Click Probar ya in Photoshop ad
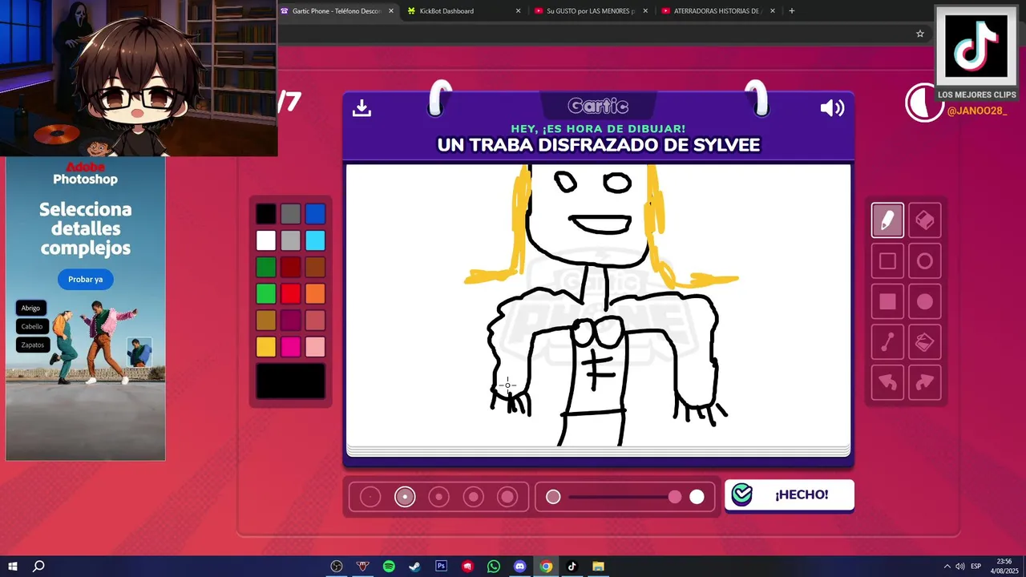 pyautogui.click(x=85, y=280)
